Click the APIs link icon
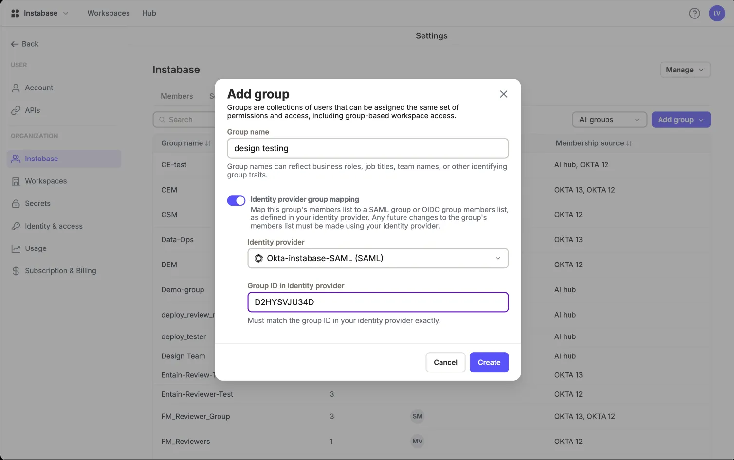This screenshot has width=734, height=460. pos(16,110)
